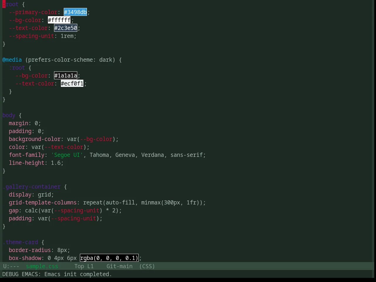Viewport: 376px width, 282px height.
Task: Click the rgba(0, 0, 0, 0.1) color value
Action: [109, 258]
